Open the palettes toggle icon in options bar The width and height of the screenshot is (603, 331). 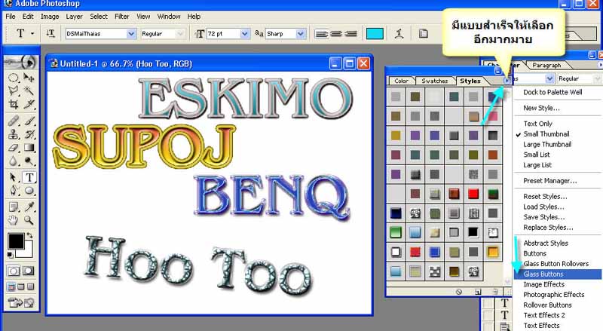[x=424, y=34]
